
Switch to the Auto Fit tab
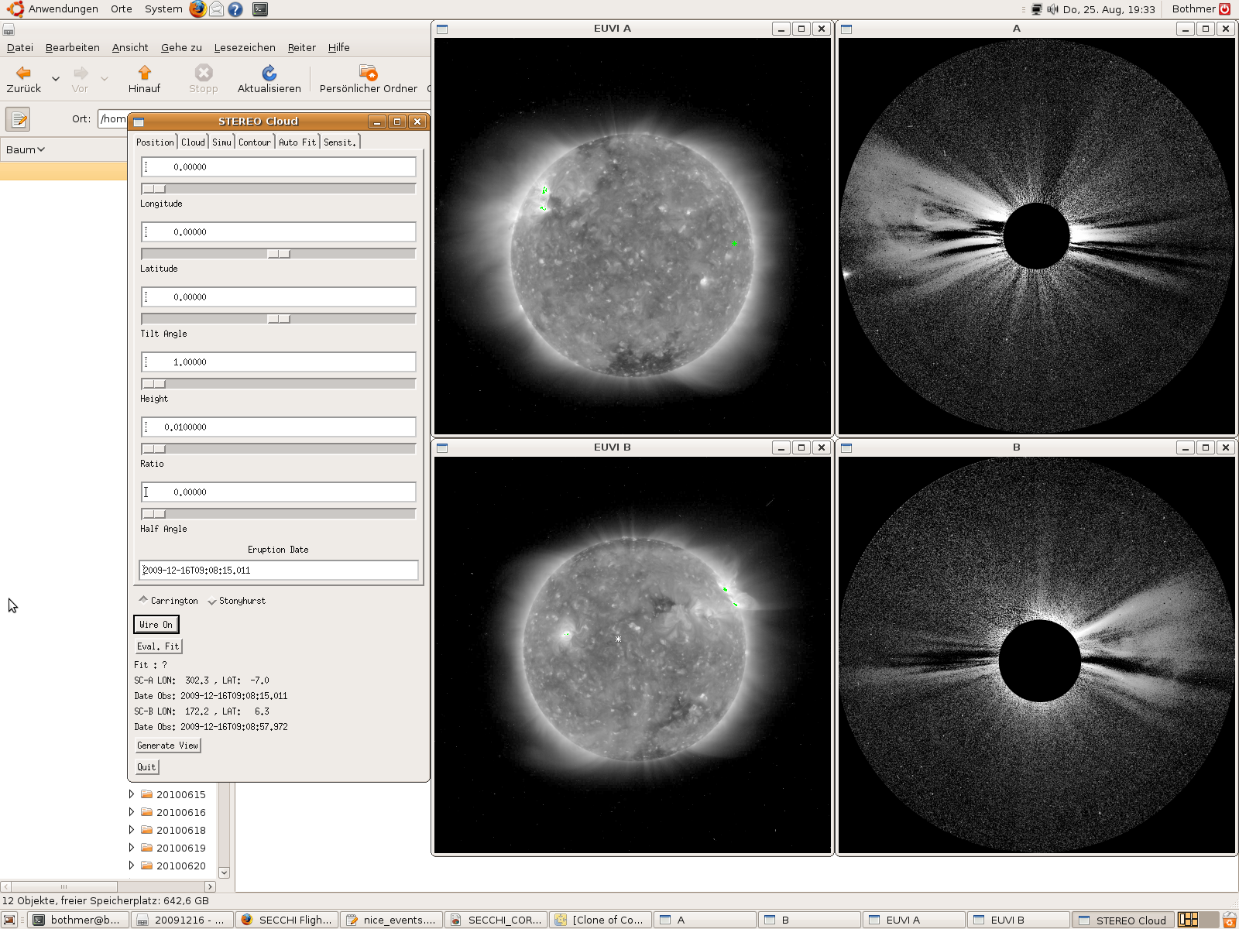[x=297, y=142]
